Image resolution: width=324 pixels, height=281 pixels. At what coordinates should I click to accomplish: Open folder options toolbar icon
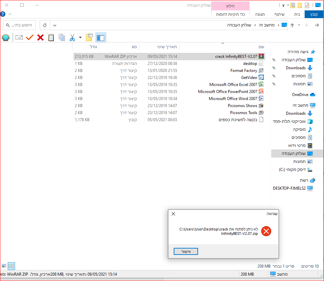[89, 37]
